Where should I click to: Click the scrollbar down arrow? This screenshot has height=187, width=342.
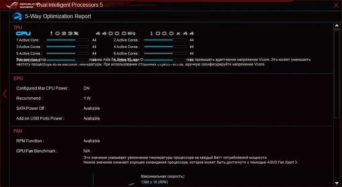[x=337, y=183]
